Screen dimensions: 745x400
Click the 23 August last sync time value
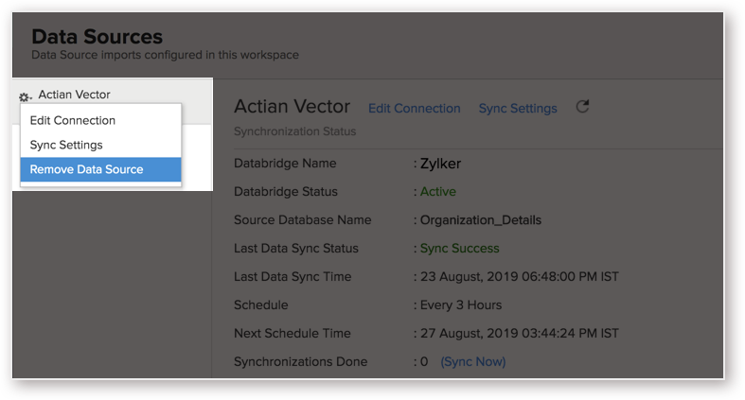[520, 277]
